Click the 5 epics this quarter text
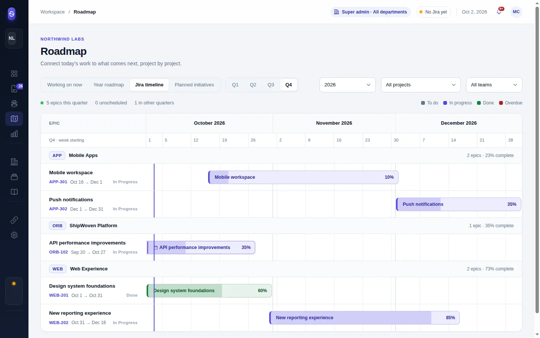This screenshot has width=540, height=338. pos(67,103)
